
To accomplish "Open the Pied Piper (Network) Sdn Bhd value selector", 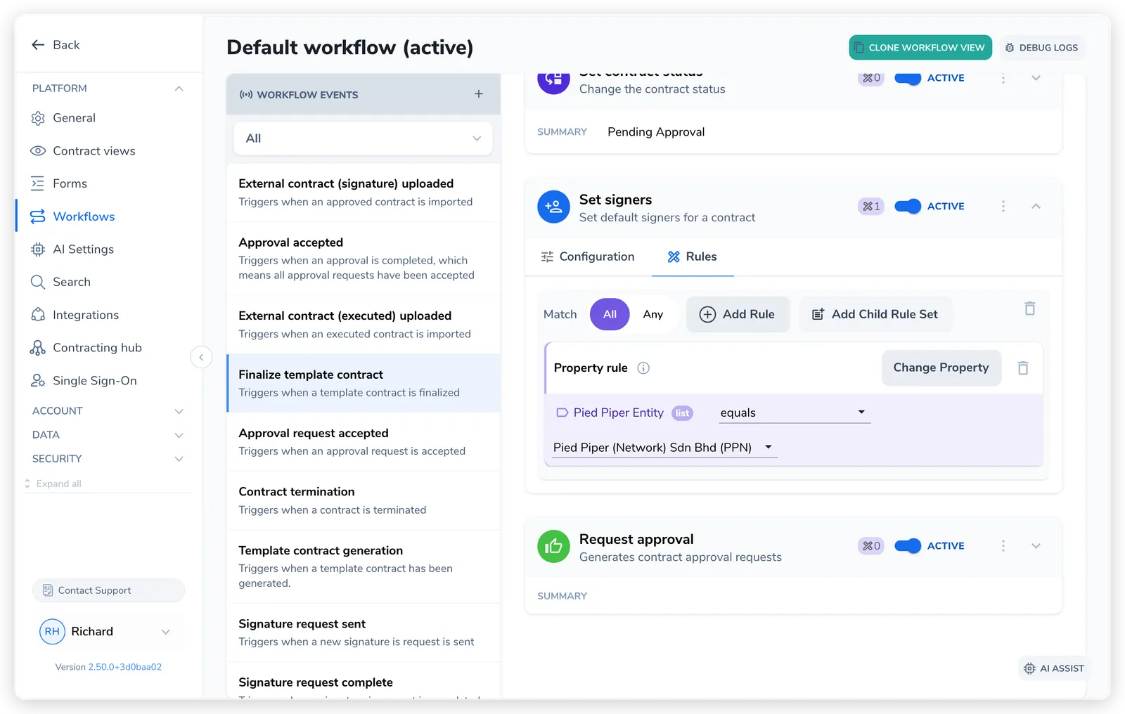I will (664, 448).
